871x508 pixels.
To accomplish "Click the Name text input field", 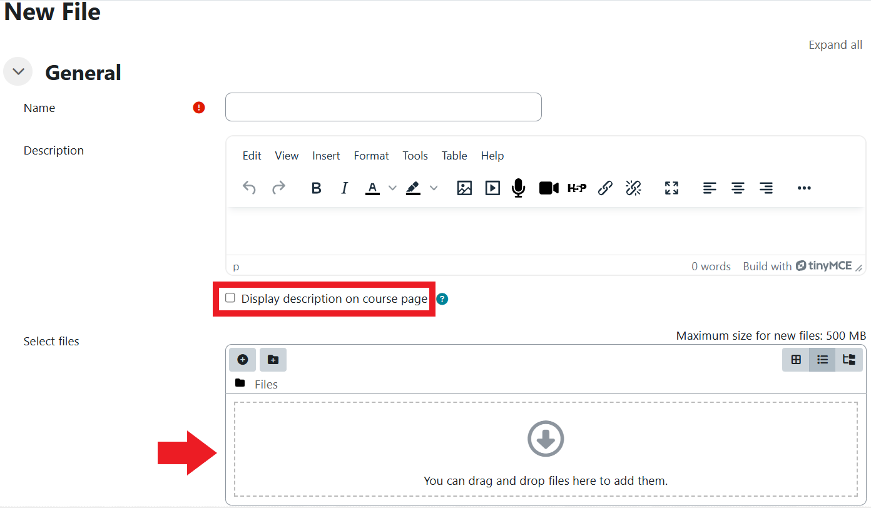I will [383, 107].
